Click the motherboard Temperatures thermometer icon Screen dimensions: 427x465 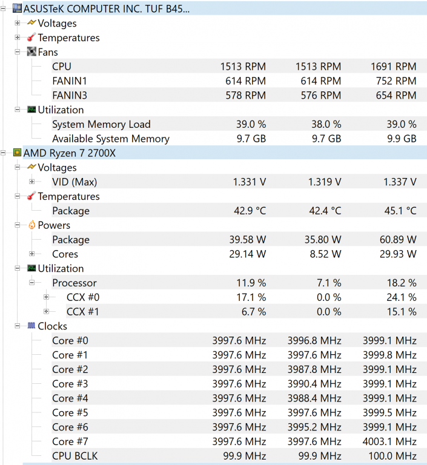(31, 37)
